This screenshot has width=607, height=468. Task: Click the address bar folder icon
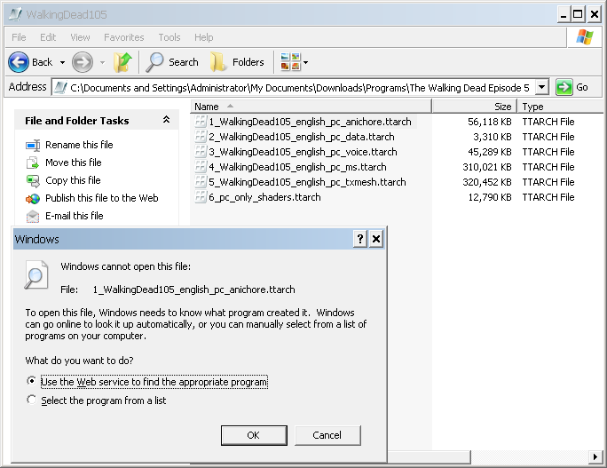point(60,88)
